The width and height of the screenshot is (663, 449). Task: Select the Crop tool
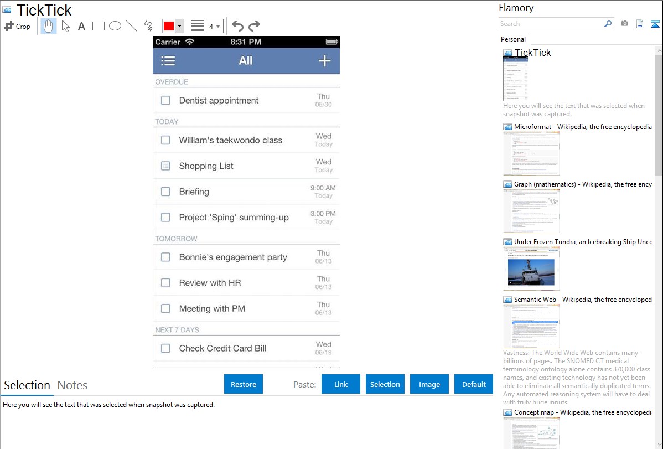[17, 26]
